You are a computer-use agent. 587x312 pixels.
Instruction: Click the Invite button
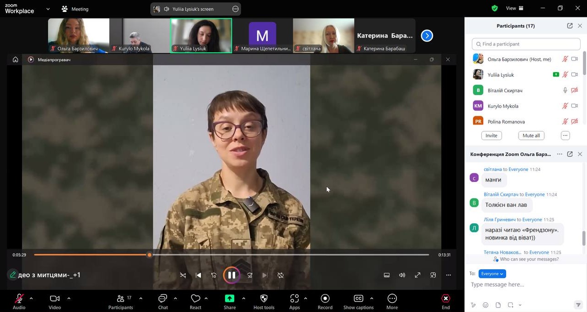point(491,136)
